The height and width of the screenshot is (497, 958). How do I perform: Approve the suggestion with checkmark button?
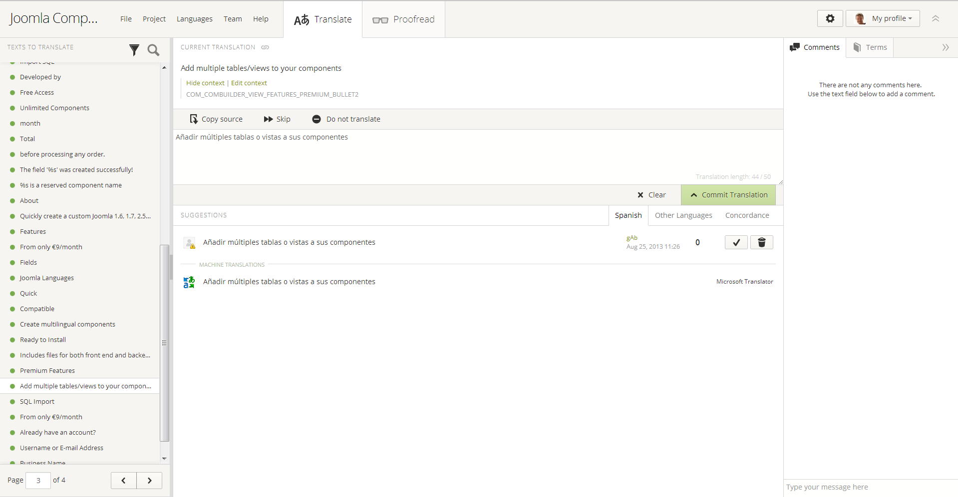pos(736,242)
